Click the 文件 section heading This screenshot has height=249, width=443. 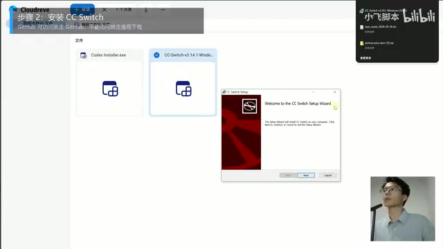pyautogui.click(x=79, y=41)
